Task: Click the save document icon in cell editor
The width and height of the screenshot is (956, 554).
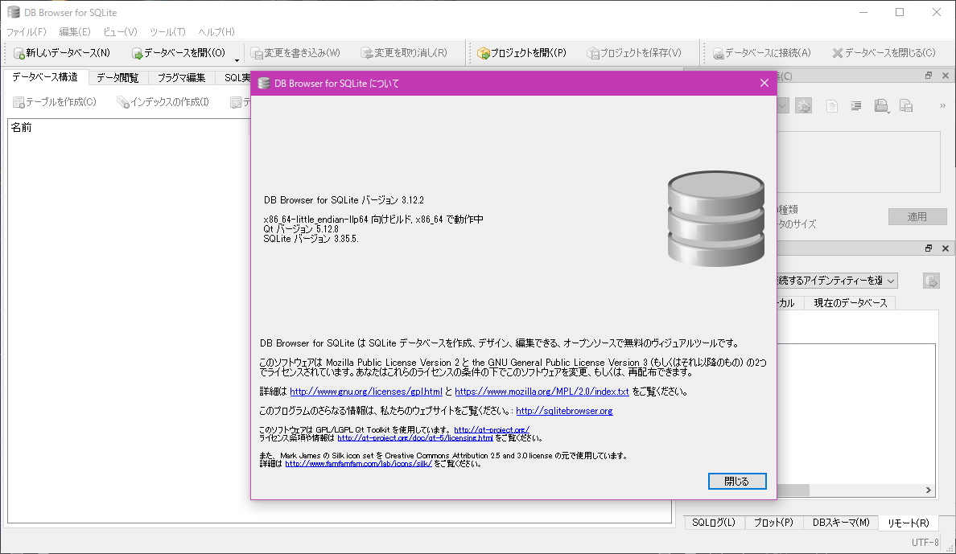Action: pos(906,106)
